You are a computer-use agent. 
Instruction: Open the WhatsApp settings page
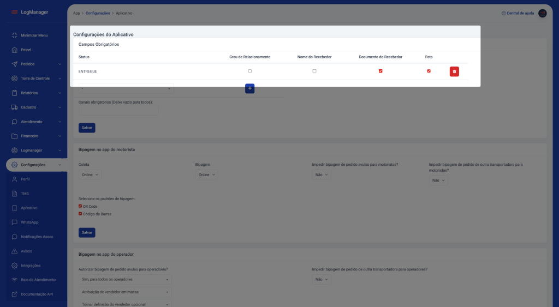point(29,222)
